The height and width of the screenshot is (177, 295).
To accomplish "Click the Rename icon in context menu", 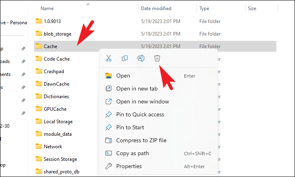I will pyautogui.click(x=141, y=58).
